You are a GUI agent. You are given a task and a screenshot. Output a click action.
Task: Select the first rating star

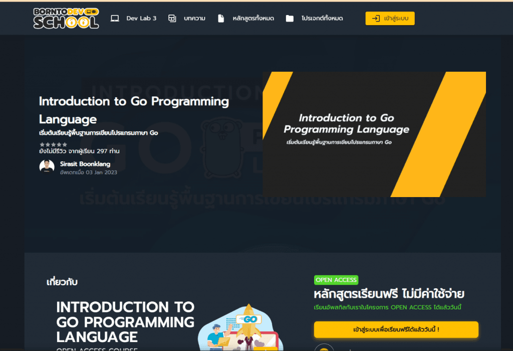pyautogui.click(x=43, y=144)
